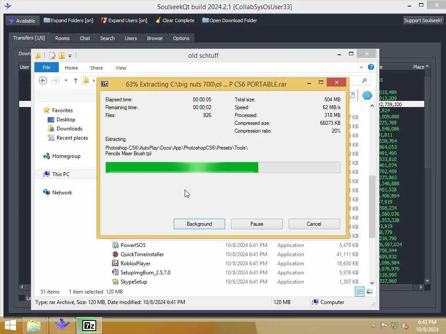Switch to the Rooms tab
Screen dimensions: 446x334
pos(62,38)
